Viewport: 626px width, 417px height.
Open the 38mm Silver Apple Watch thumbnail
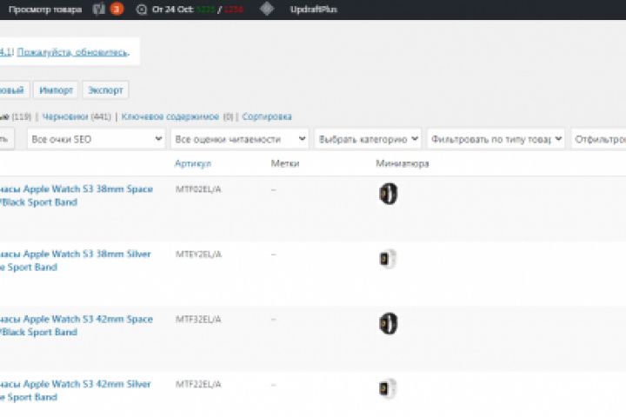pos(388,259)
